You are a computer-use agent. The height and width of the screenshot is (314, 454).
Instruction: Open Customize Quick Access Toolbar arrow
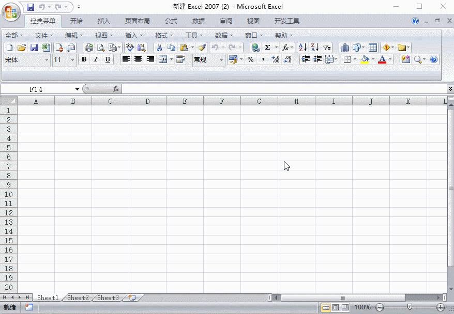pyautogui.click(x=79, y=7)
